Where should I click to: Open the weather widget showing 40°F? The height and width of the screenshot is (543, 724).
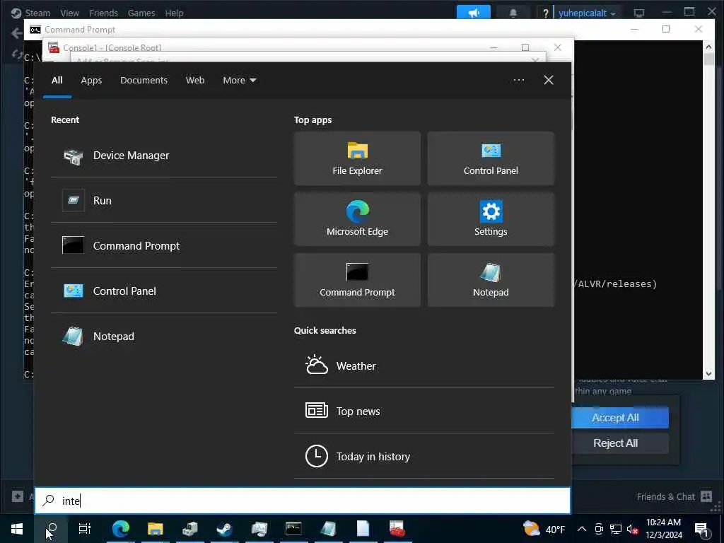(x=544, y=529)
